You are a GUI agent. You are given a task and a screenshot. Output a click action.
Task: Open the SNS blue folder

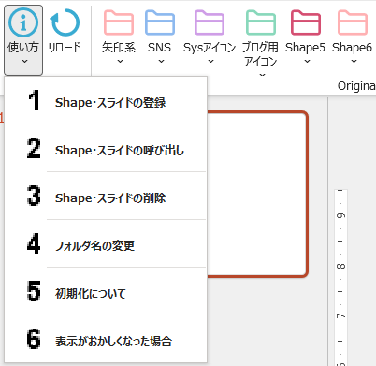click(160, 22)
